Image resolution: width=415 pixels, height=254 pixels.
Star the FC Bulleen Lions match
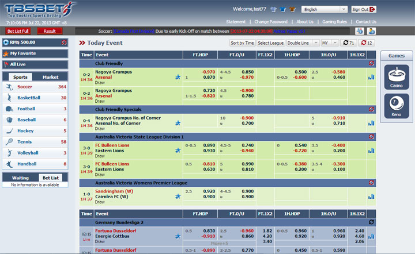(x=178, y=151)
